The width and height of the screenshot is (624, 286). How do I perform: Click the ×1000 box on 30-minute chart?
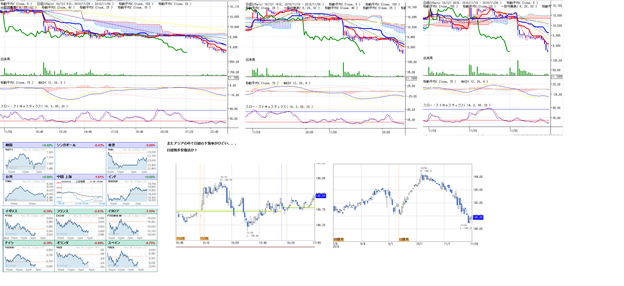(557, 77)
